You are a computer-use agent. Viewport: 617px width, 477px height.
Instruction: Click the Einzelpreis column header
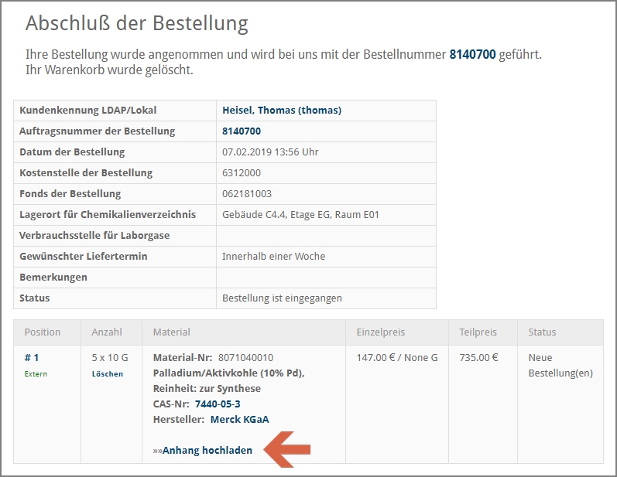381,332
